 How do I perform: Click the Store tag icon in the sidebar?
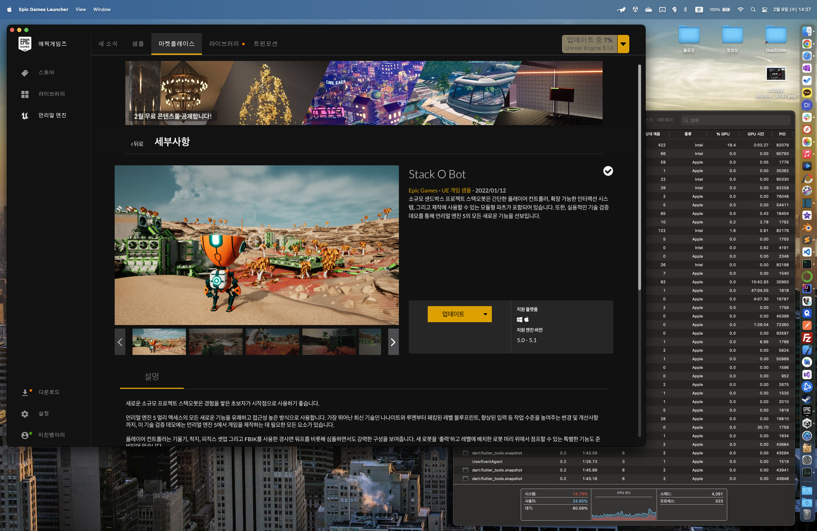[25, 73]
